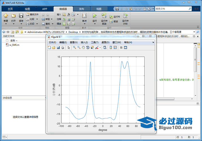Click the Go To (转至) button
This screenshot has height=141, width=202.
point(46,19)
